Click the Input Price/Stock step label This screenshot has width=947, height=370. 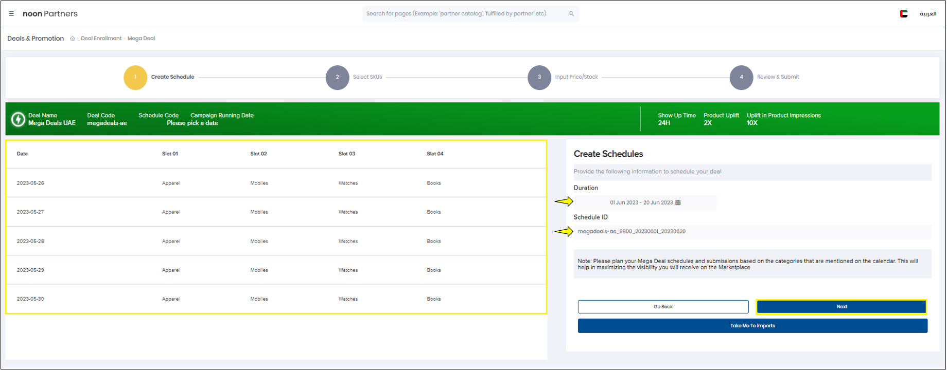(x=576, y=77)
